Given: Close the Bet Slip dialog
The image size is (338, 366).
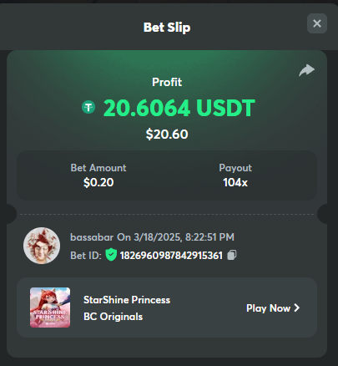Looking at the screenshot, I should 317,23.
